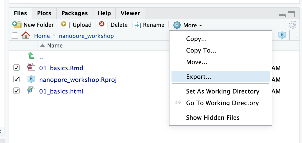Screen dimensions: 302x143
Task: Select Export... in the More menu
Action: pyautogui.click(x=220, y=77)
